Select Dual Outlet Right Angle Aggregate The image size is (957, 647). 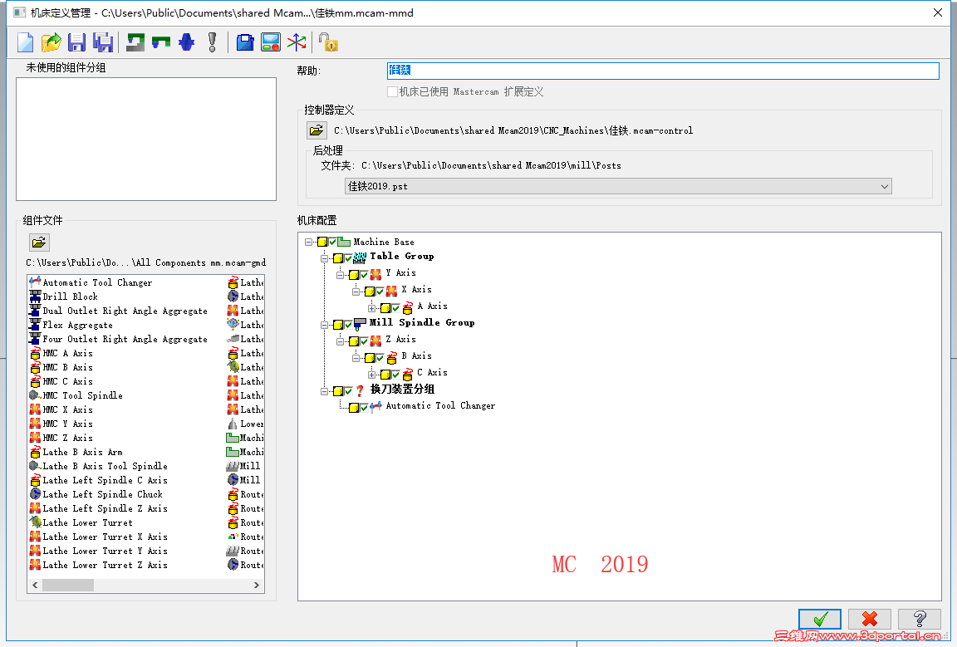(125, 311)
